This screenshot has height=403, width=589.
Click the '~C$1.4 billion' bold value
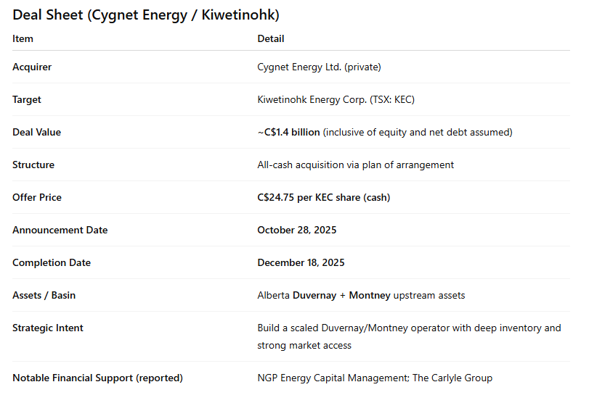288,132
